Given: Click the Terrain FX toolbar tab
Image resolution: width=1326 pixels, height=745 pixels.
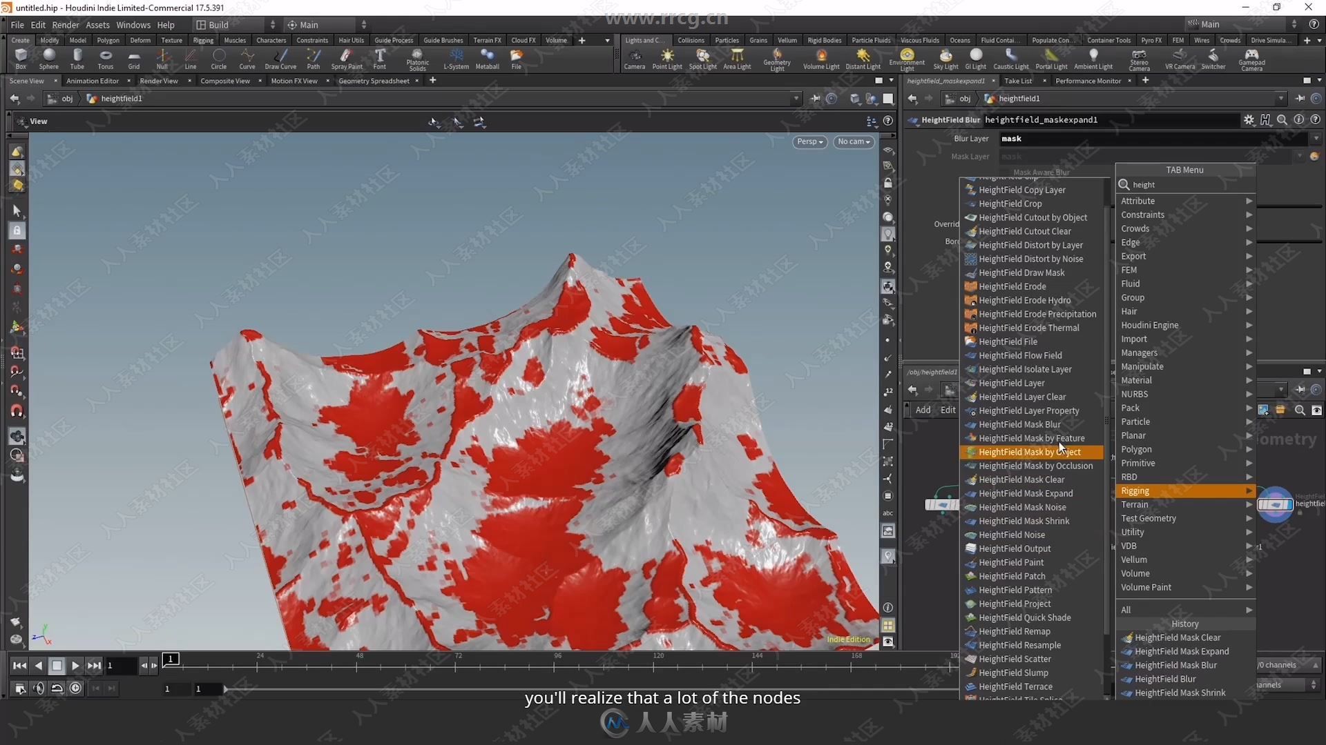Looking at the screenshot, I should [487, 39].
